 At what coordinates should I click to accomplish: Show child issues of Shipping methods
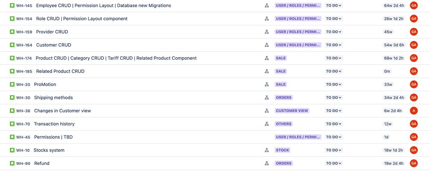click(x=267, y=98)
